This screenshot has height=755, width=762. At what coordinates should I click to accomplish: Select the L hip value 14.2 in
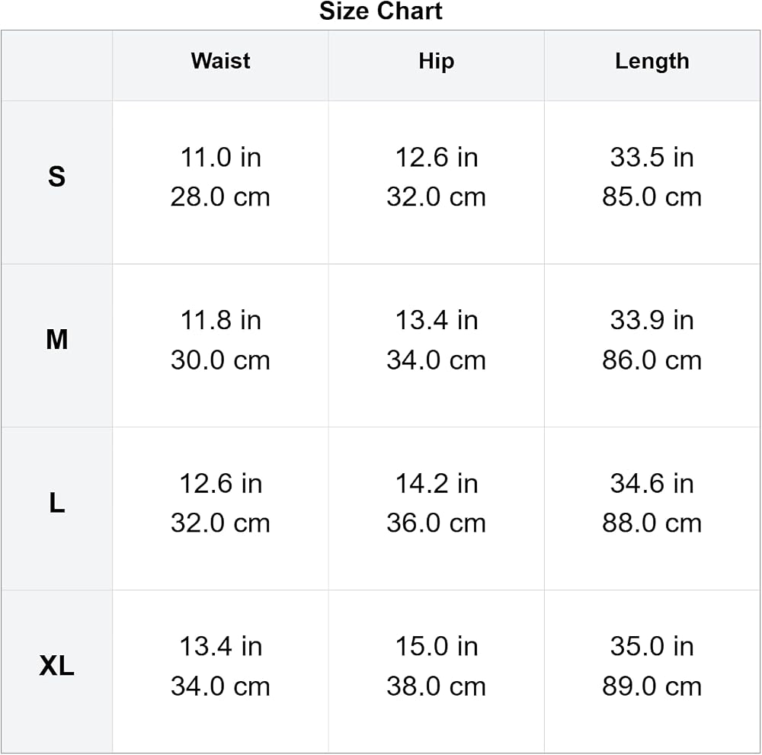pyautogui.click(x=437, y=484)
